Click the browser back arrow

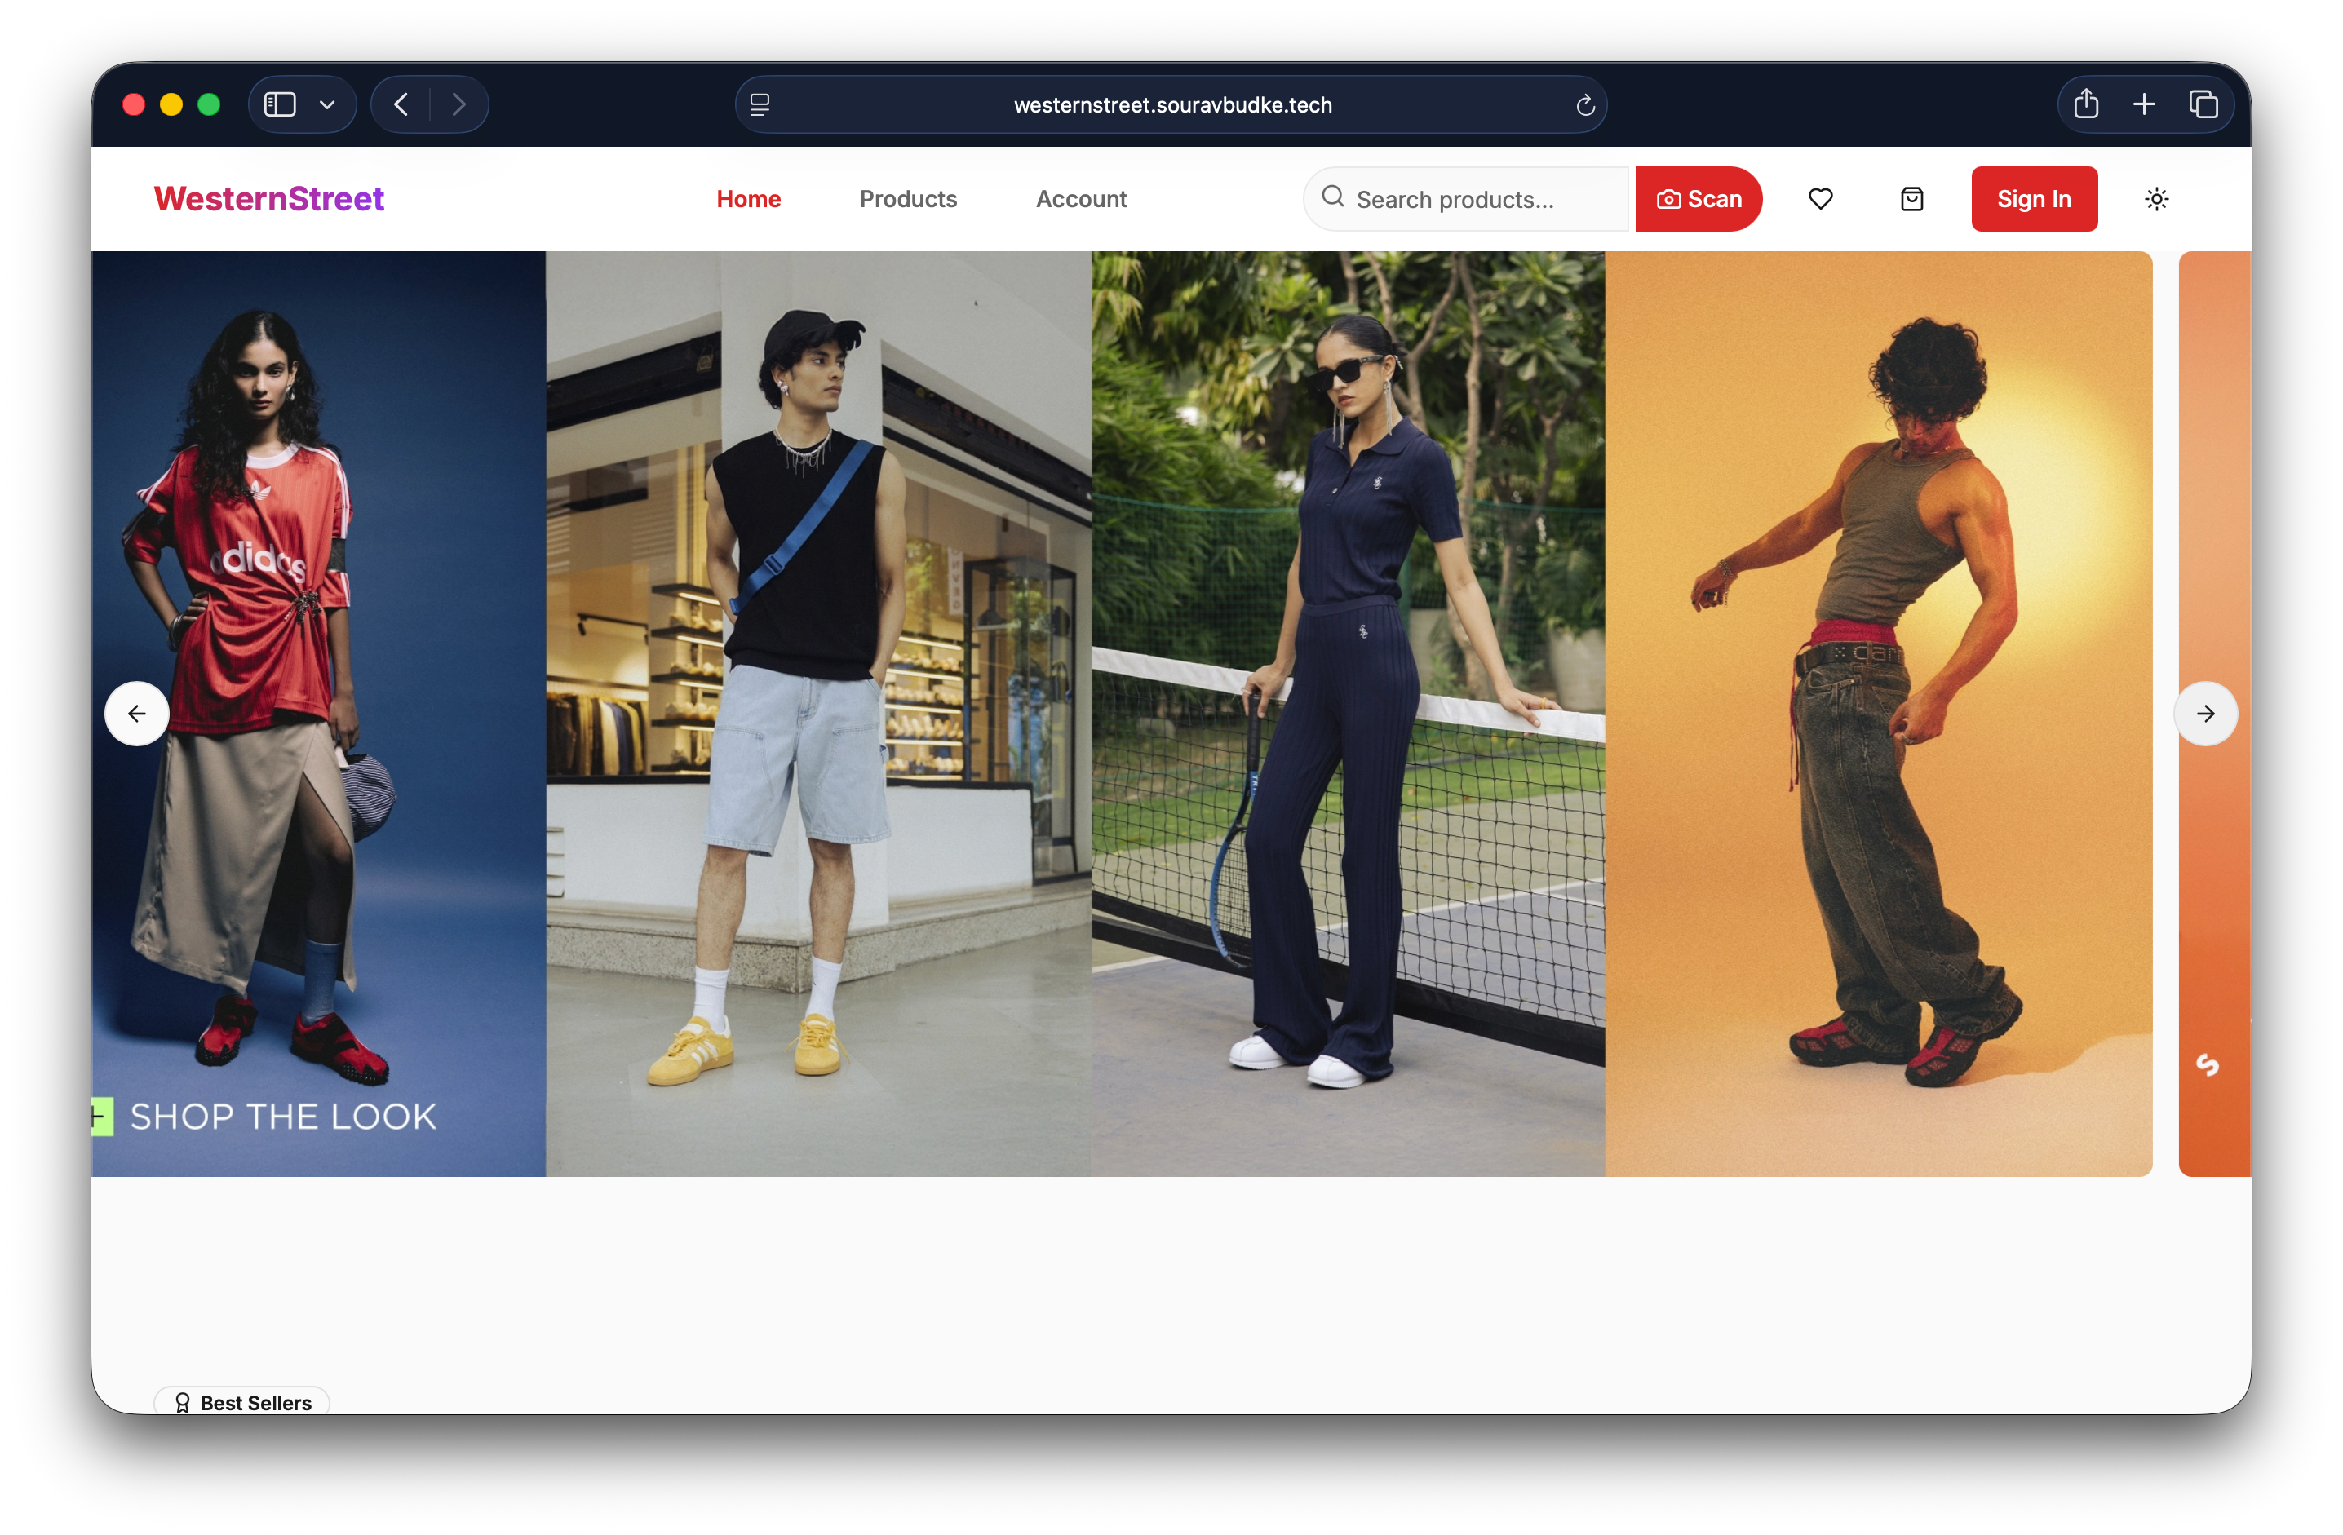(401, 104)
